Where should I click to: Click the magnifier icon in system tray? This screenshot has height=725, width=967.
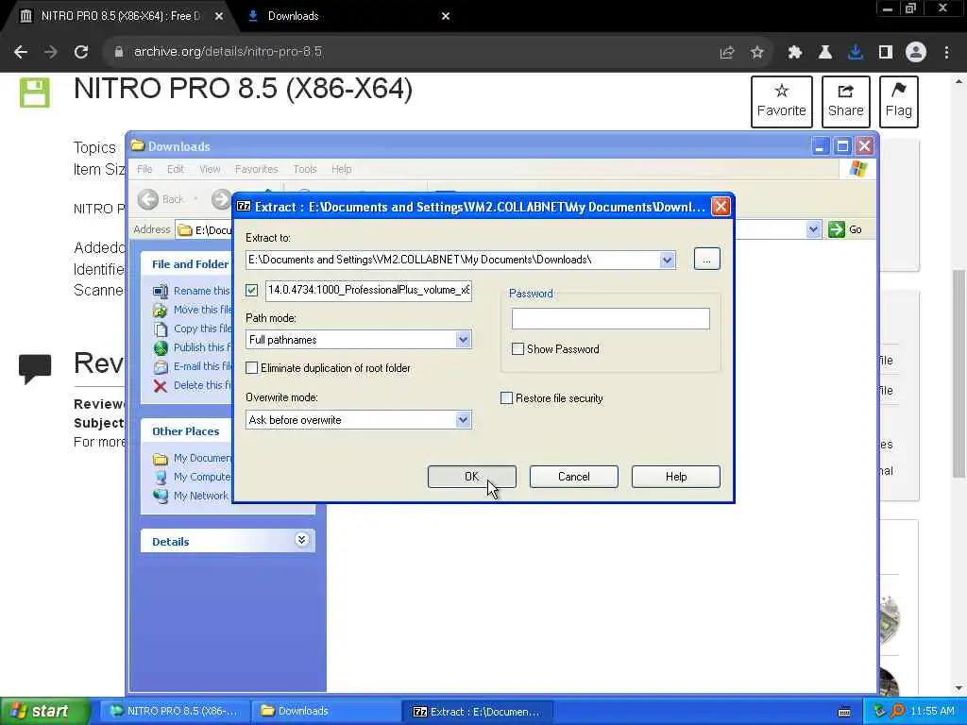coord(898,711)
